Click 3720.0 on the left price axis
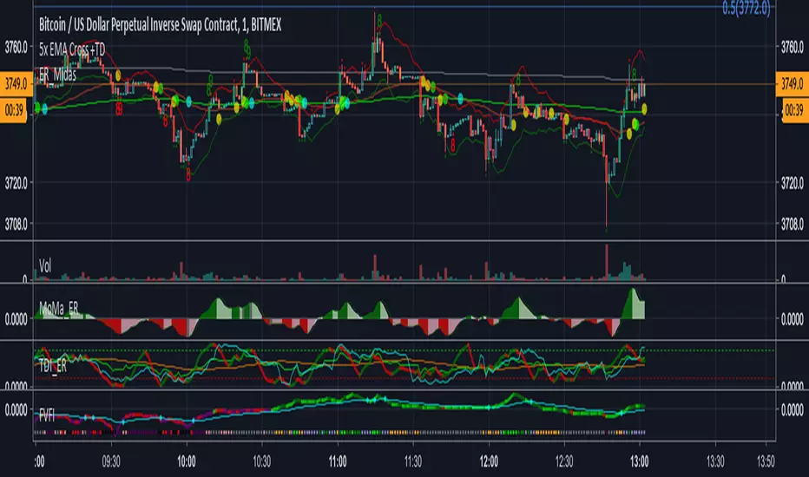Screen dimensions: 809x477 pyautogui.click(x=16, y=183)
